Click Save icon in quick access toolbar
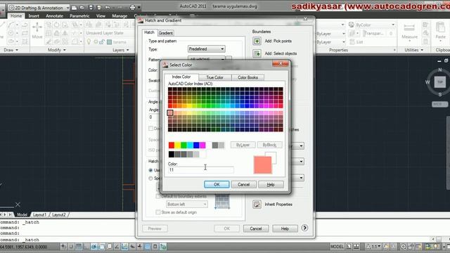The image size is (450, 253). [x=91, y=8]
